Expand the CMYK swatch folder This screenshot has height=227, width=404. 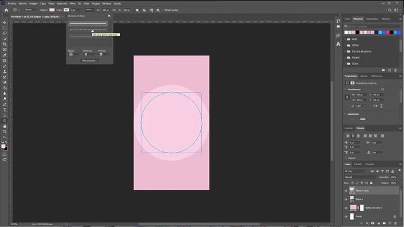345,45
